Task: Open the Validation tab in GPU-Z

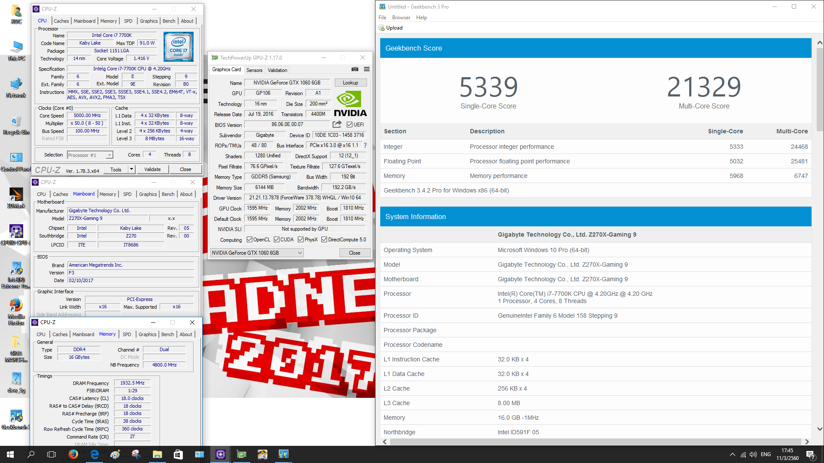Action: pyautogui.click(x=277, y=70)
